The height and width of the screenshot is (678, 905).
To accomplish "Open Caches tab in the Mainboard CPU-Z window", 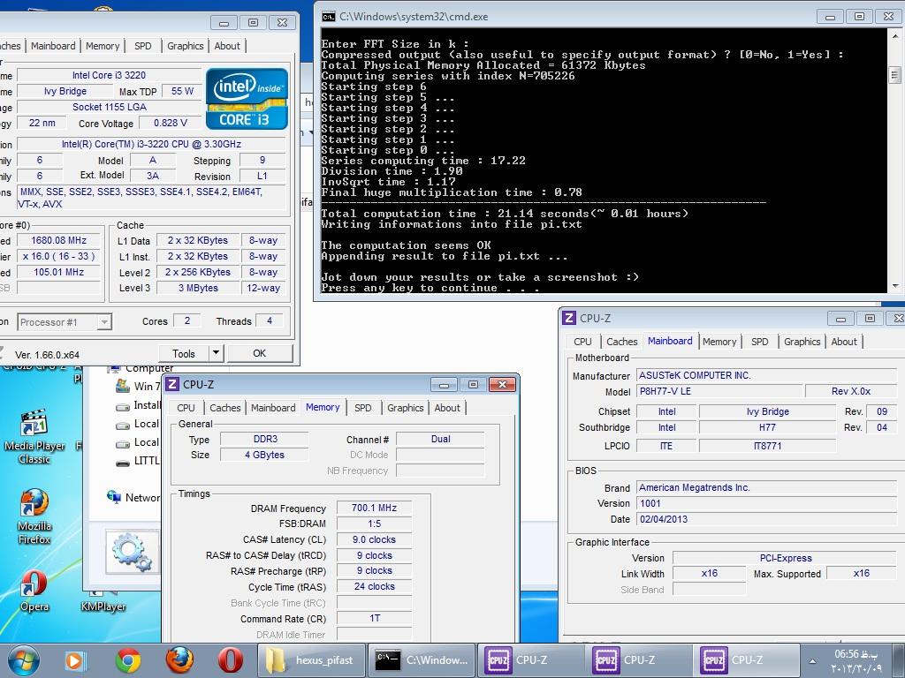I will [621, 342].
